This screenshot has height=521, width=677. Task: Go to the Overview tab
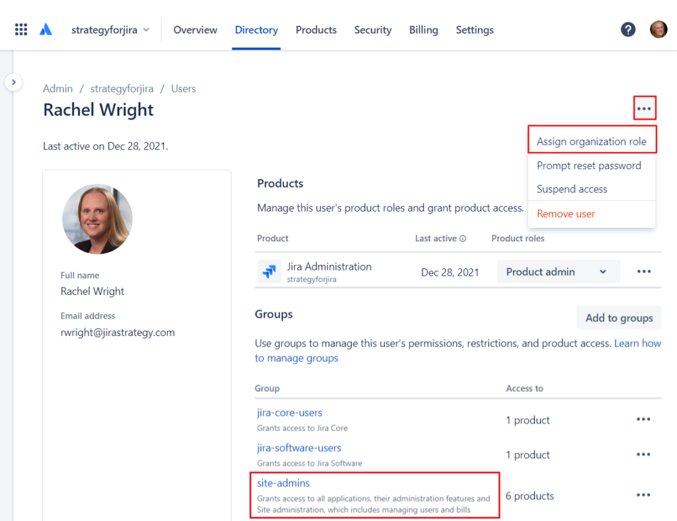(195, 30)
